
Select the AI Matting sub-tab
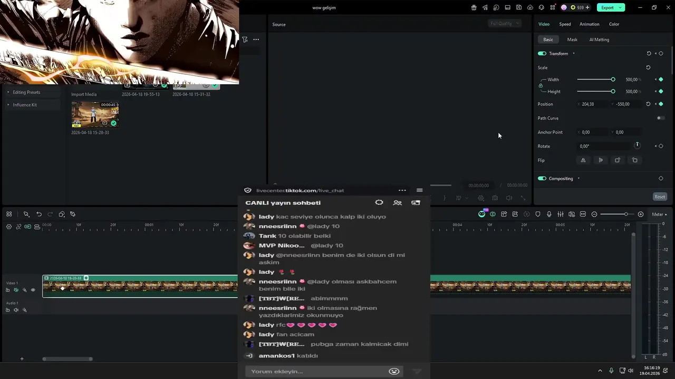tap(599, 39)
